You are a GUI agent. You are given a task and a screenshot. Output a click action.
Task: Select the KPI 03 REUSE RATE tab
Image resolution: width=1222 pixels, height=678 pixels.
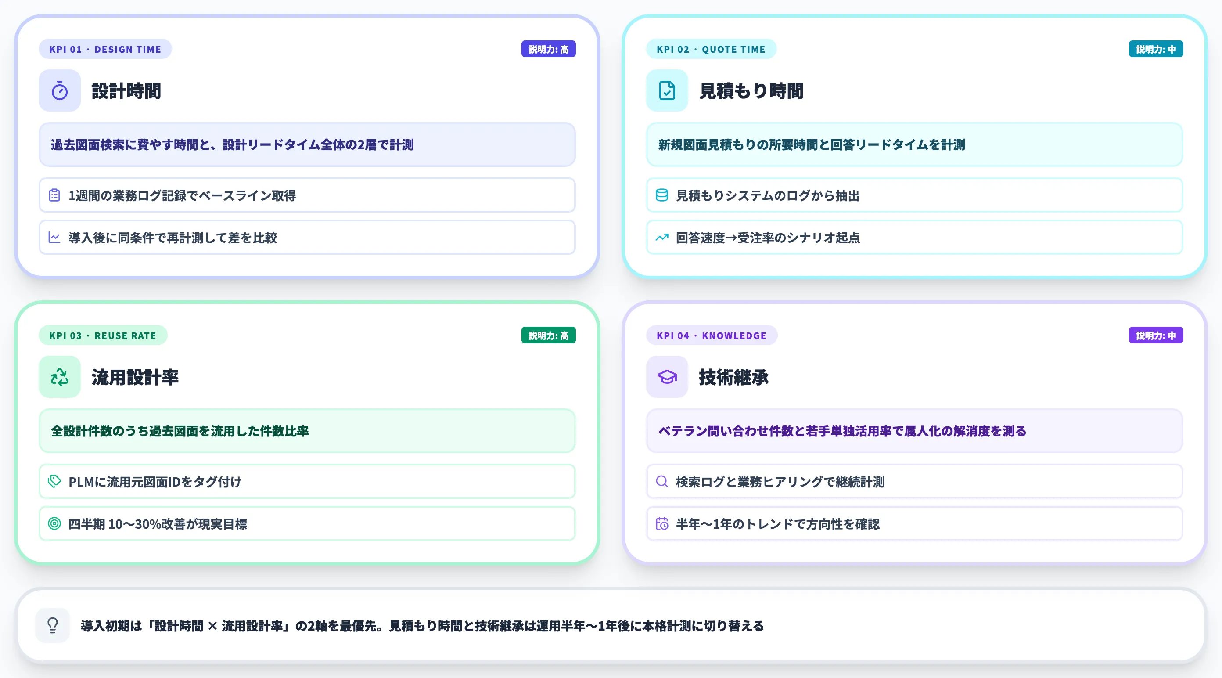(x=103, y=335)
